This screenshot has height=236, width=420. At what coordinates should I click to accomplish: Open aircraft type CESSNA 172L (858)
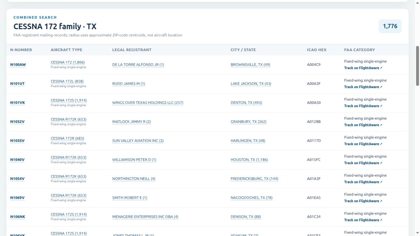[67, 81]
